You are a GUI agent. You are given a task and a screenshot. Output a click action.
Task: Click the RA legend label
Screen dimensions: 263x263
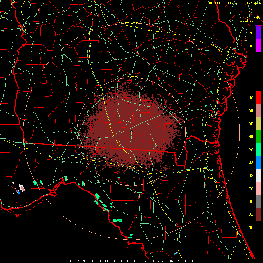(251, 150)
